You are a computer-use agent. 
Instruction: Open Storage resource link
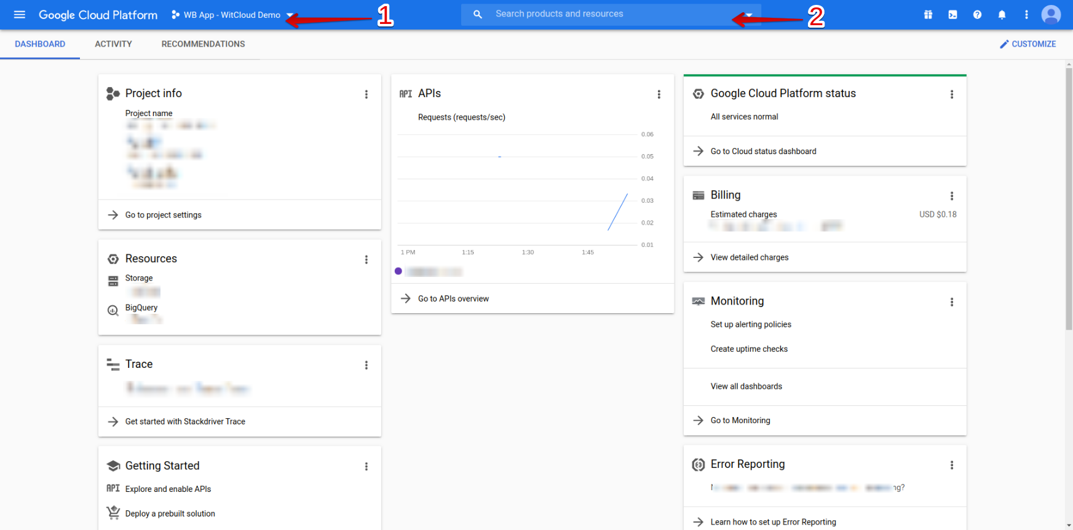[x=139, y=278]
